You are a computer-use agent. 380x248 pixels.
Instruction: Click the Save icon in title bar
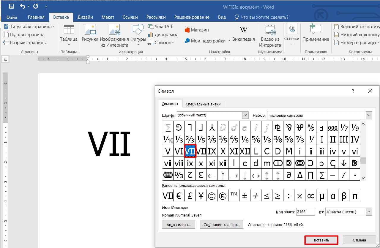click(x=12, y=6)
